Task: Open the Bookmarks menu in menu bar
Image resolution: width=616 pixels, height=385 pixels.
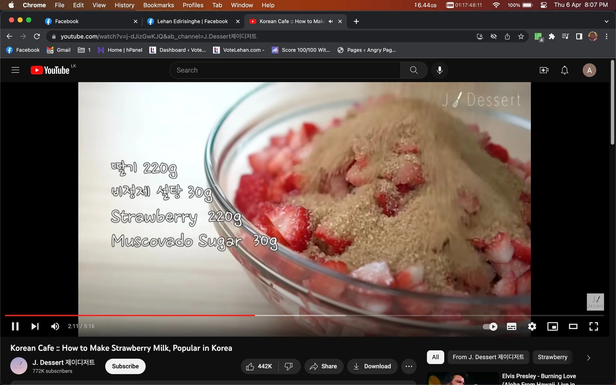Action: click(x=159, y=5)
